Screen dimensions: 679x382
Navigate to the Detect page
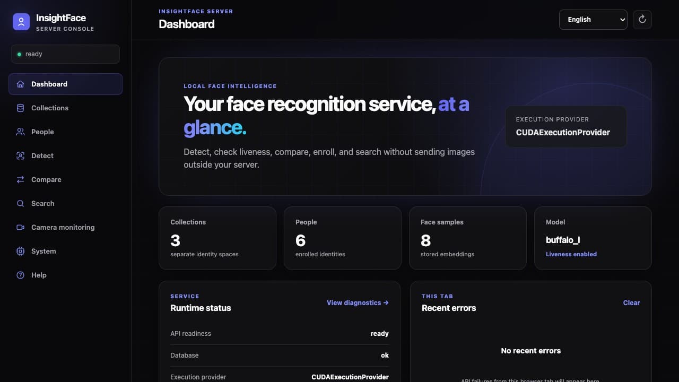(65, 155)
